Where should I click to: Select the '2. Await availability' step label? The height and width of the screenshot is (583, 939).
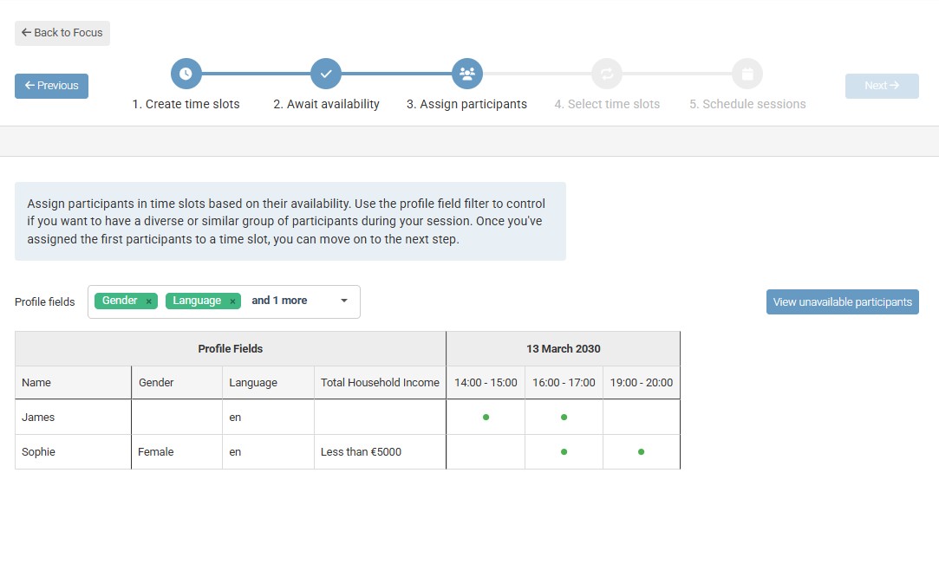point(326,104)
